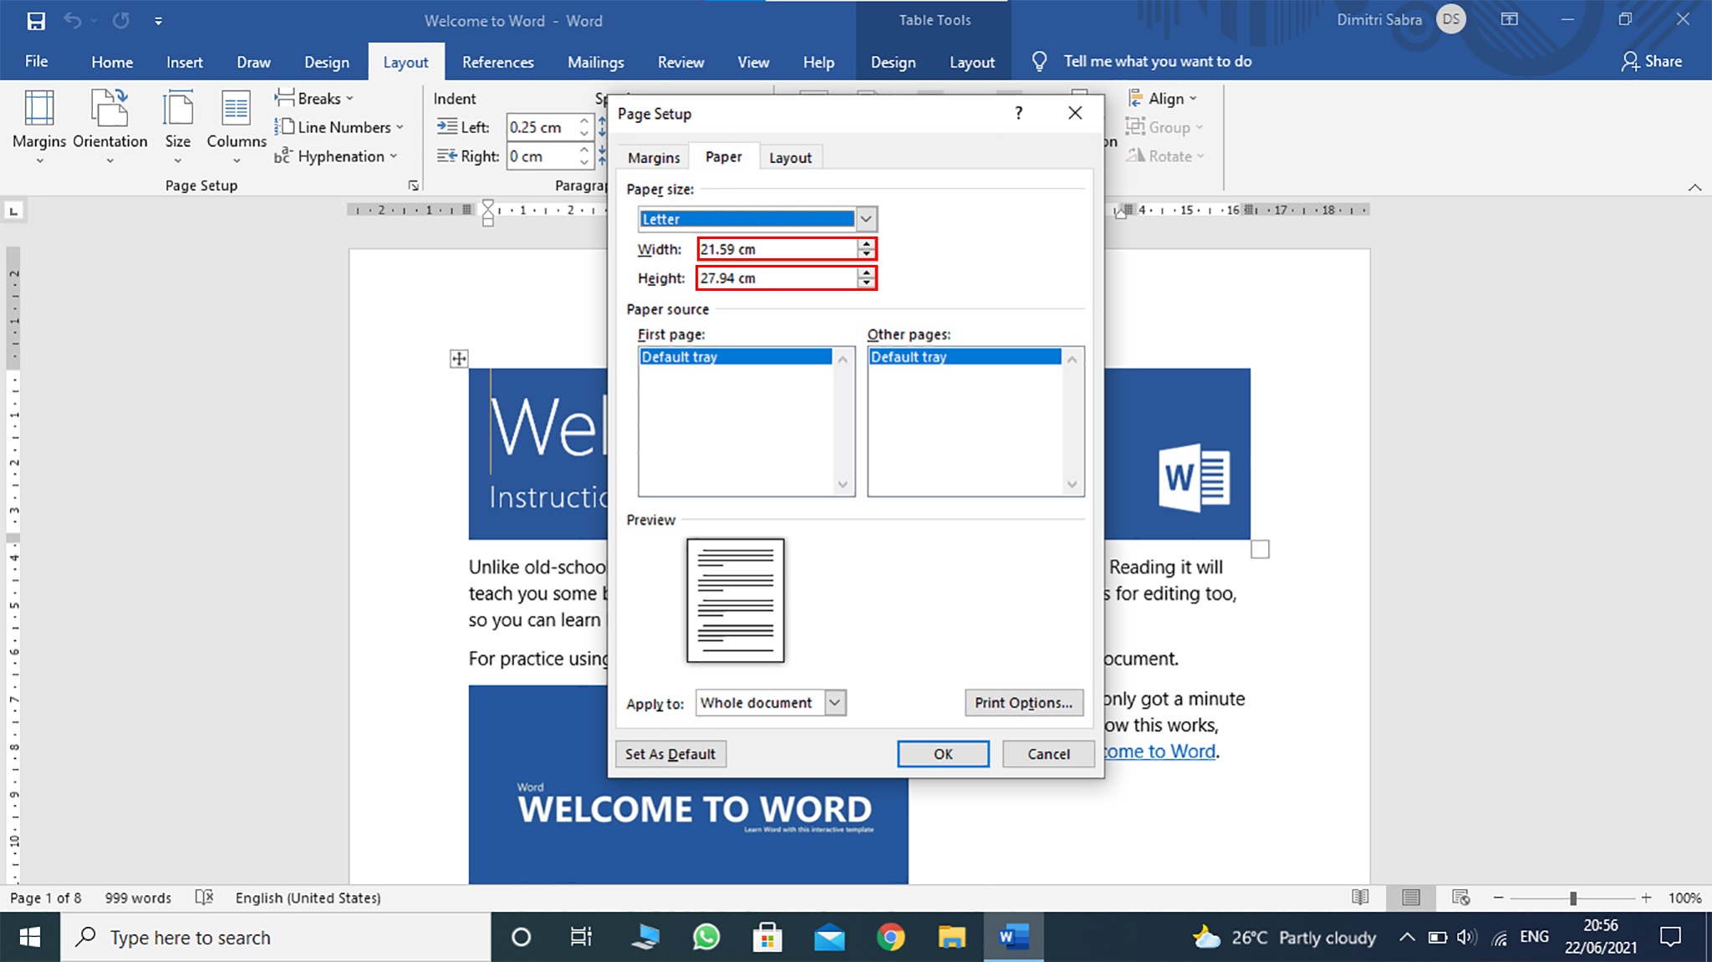Switch to Read Mode view icon
This screenshot has width=1712, height=962.
click(x=1360, y=898)
